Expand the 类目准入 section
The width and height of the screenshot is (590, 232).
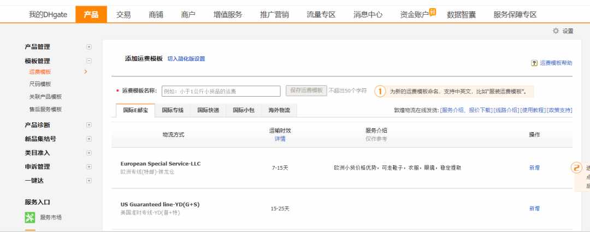click(x=89, y=153)
